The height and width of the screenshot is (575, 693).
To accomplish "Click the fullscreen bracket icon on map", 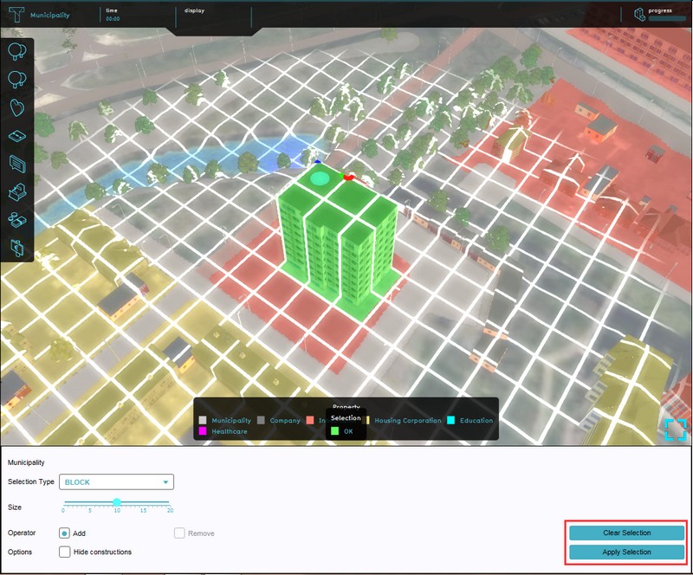I will coord(676,429).
